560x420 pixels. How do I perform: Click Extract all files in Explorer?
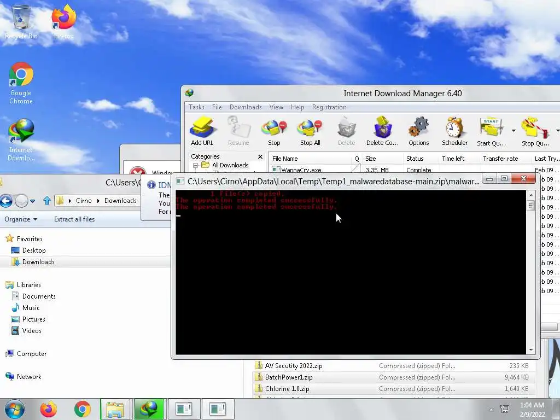(74, 219)
